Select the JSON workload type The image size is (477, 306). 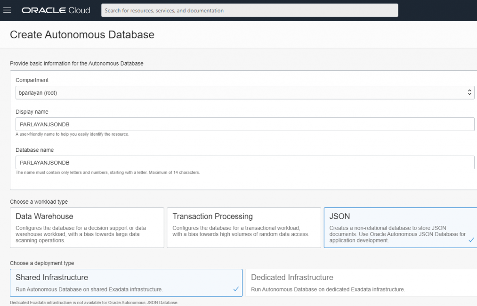click(x=400, y=228)
